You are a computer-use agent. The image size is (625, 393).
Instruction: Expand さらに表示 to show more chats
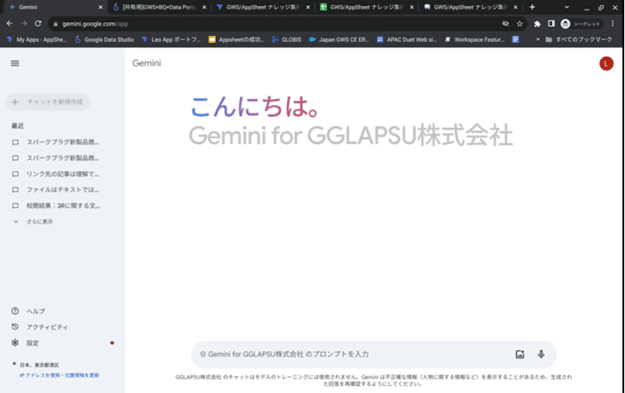tap(33, 222)
